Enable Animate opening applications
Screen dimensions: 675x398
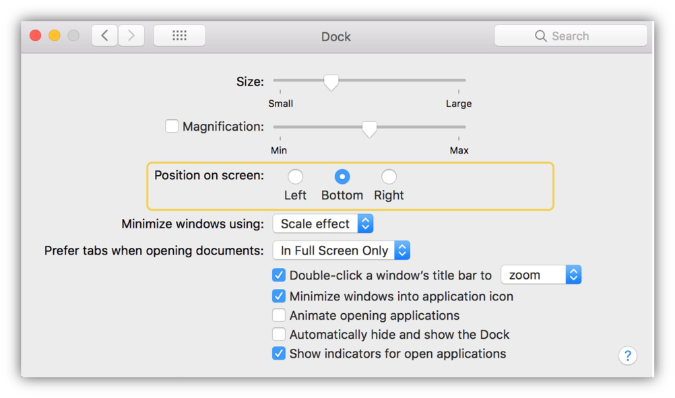(279, 315)
